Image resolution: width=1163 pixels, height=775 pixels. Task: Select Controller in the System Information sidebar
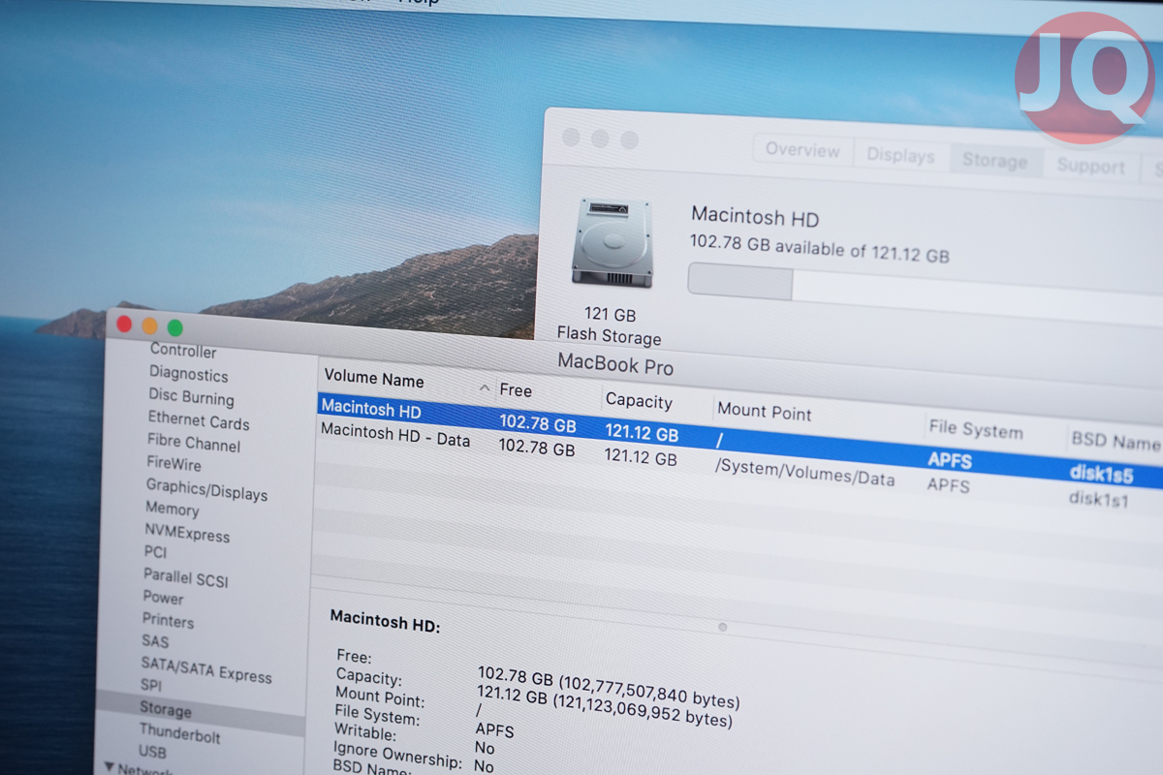(x=183, y=351)
